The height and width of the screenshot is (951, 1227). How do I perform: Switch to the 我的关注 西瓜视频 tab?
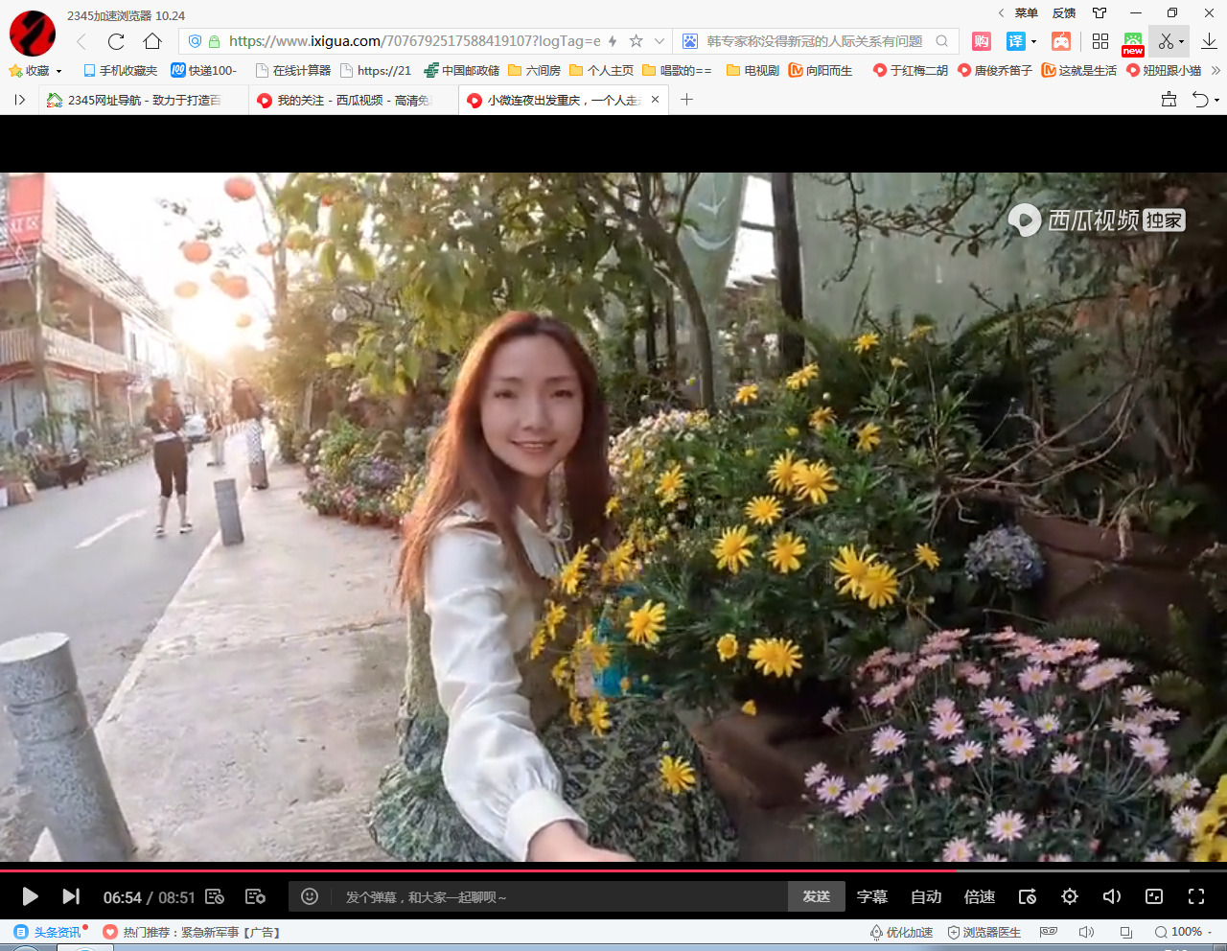pyautogui.click(x=353, y=100)
